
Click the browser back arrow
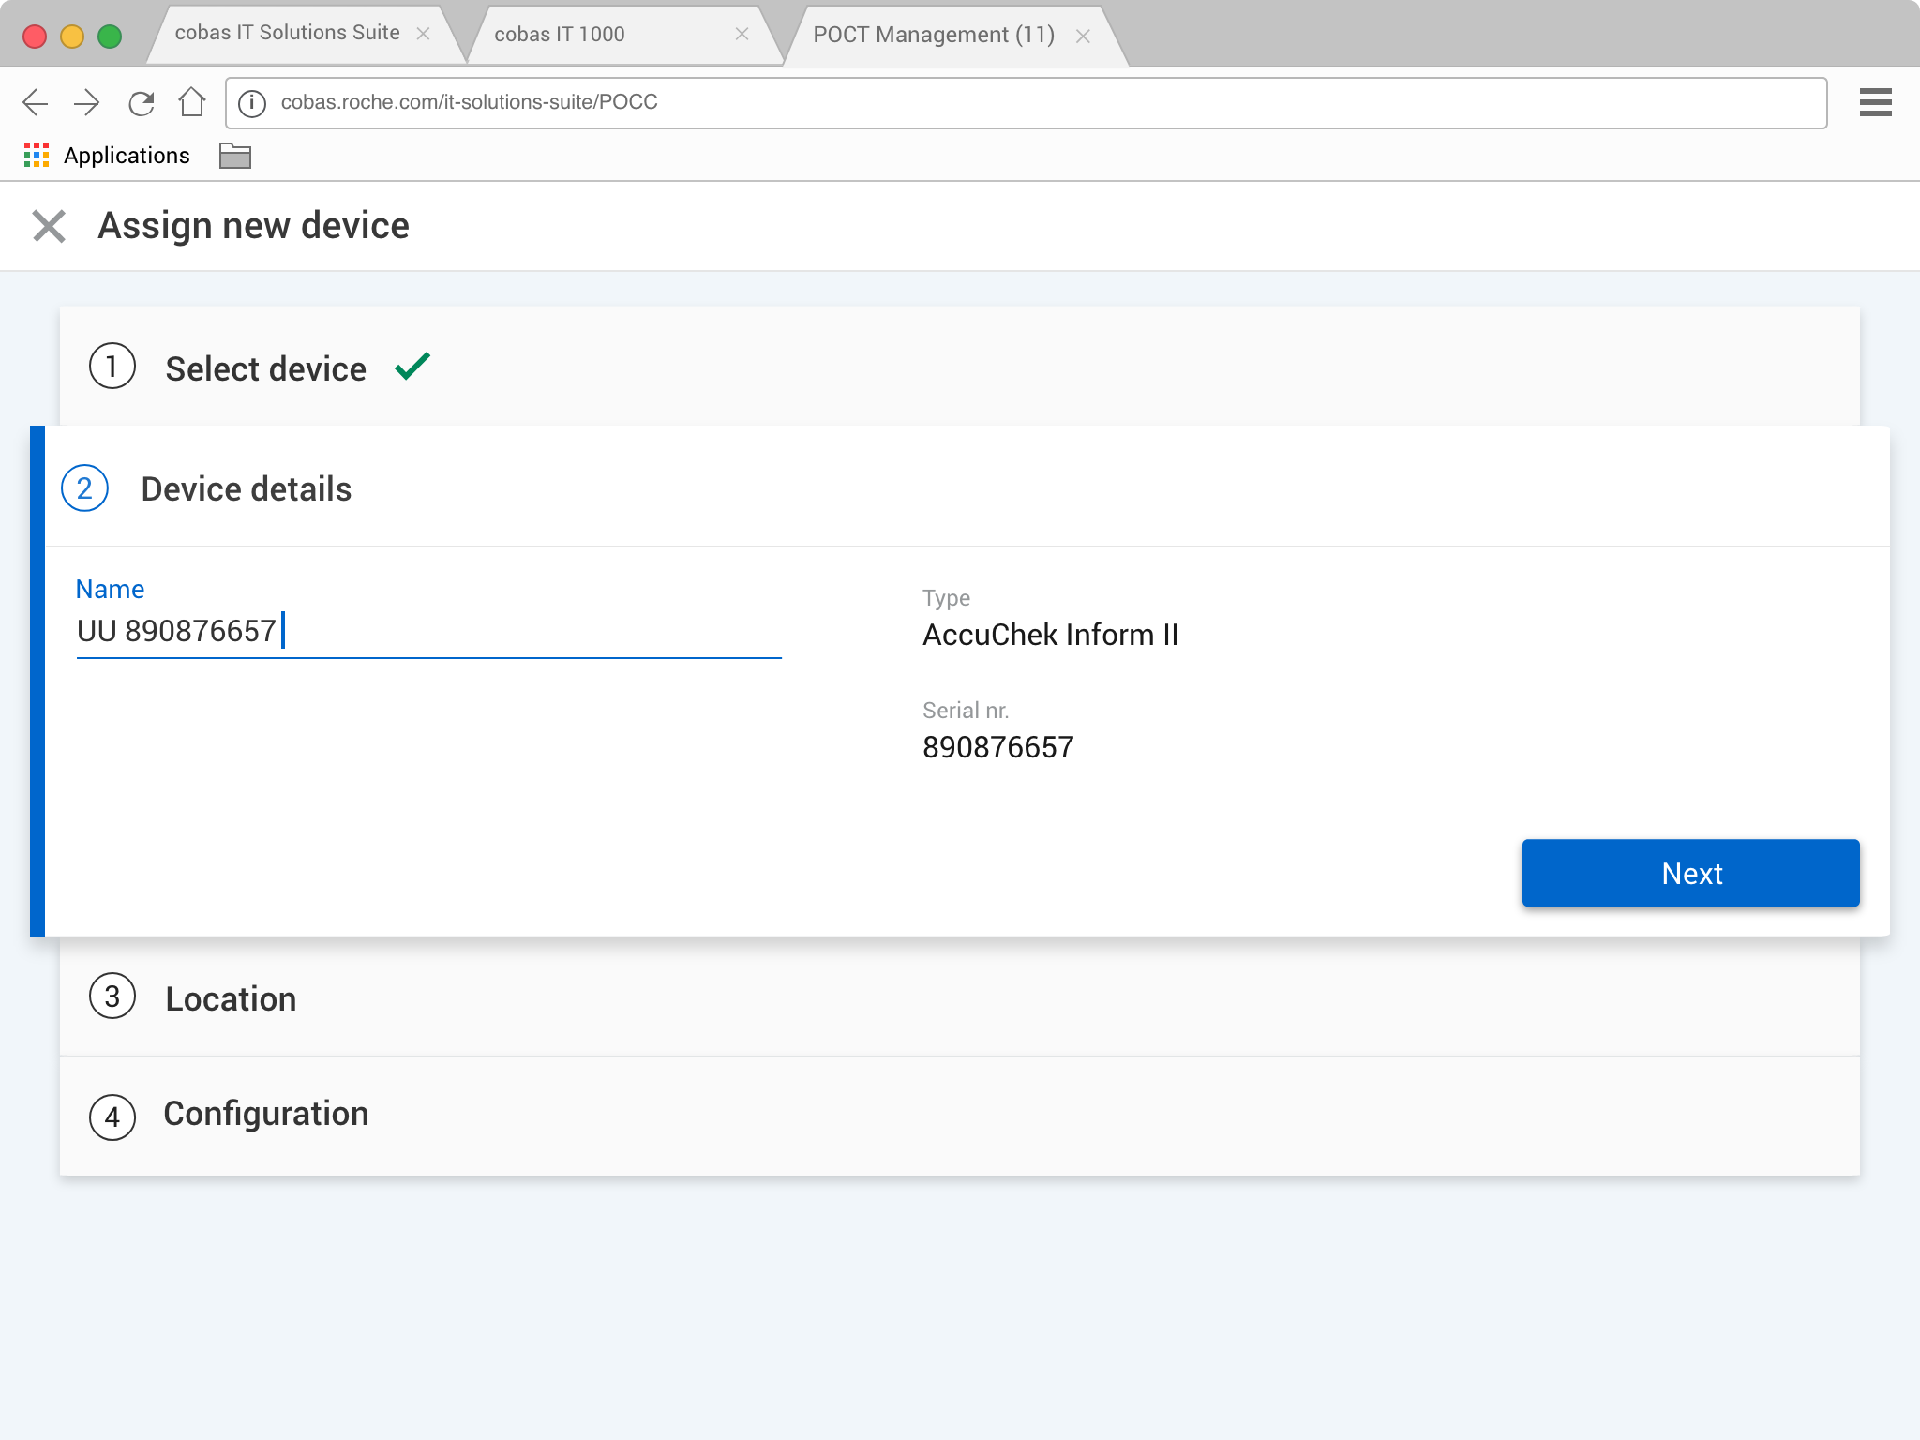(x=36, y=102)
